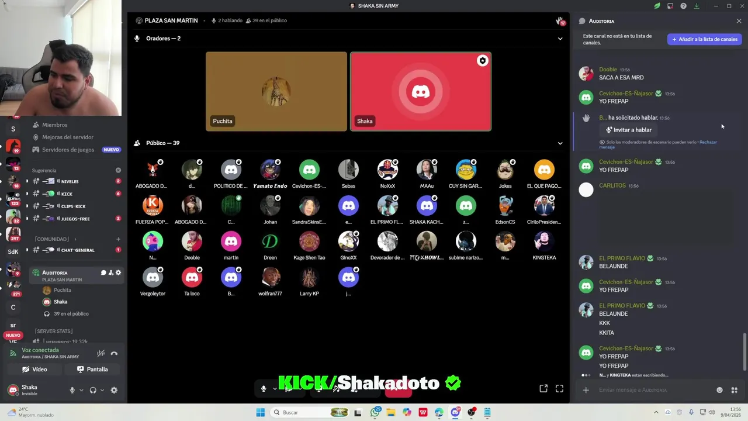
Task: Open voice connection signal info icon
Action: (x=13, y=353)
